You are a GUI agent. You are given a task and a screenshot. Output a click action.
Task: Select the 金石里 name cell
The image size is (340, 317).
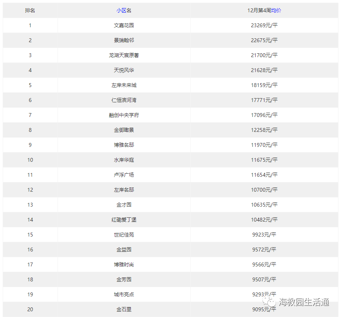(124, 309)
